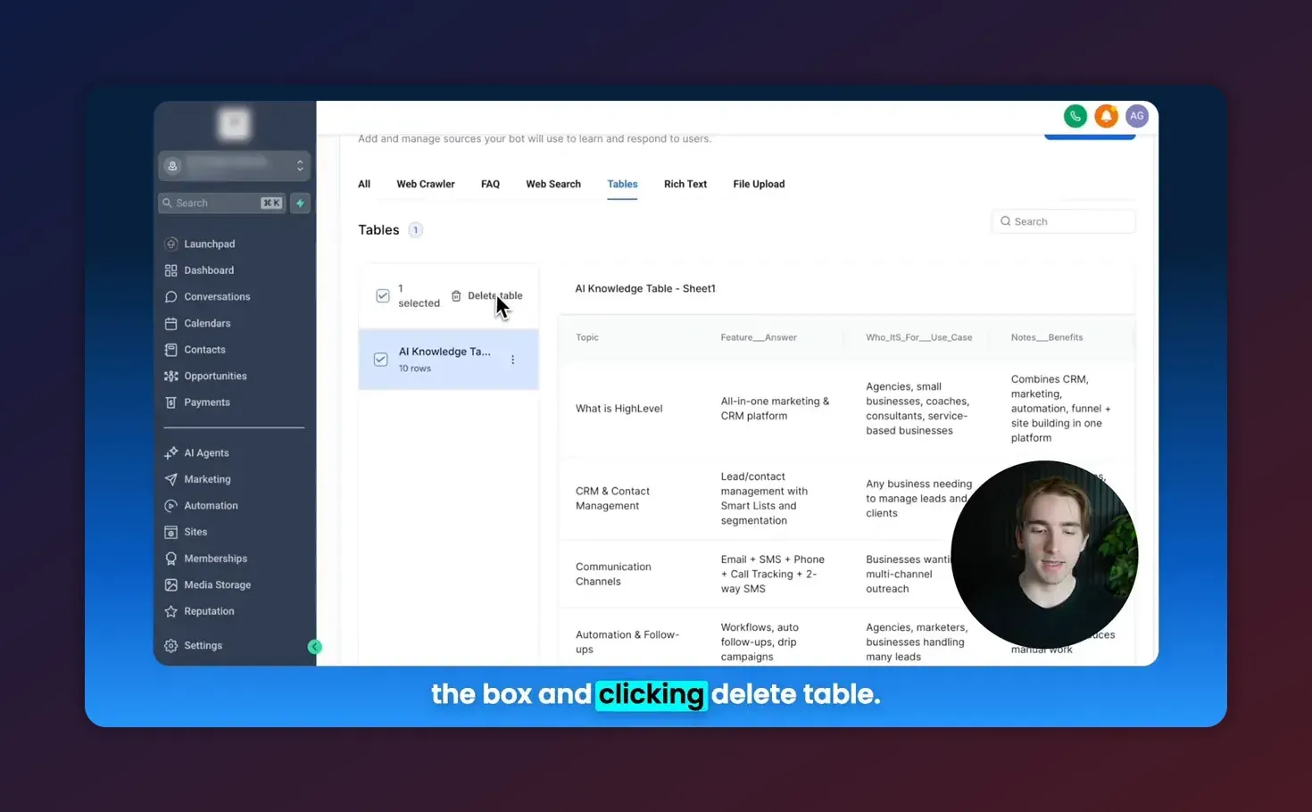Select the FAQ tab
The image size is (1312, 812).
[x=490, y=185]
